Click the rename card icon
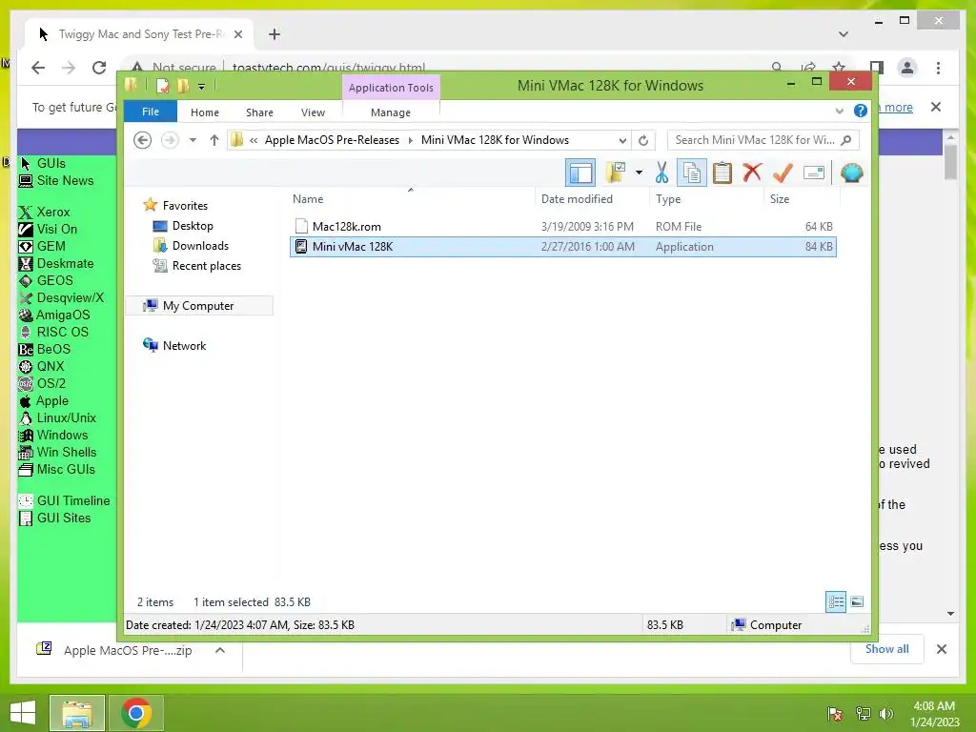 click(x=814, y=173)
